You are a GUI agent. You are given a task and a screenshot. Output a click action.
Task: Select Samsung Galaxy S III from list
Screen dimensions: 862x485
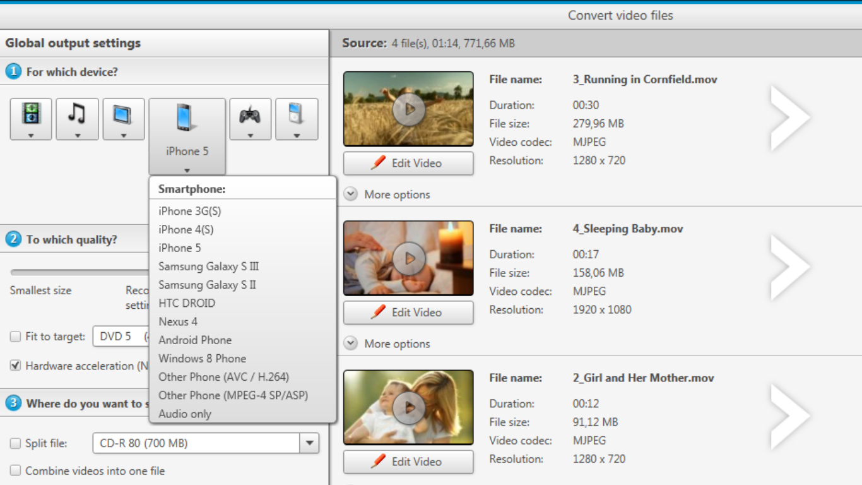[208, 266]
